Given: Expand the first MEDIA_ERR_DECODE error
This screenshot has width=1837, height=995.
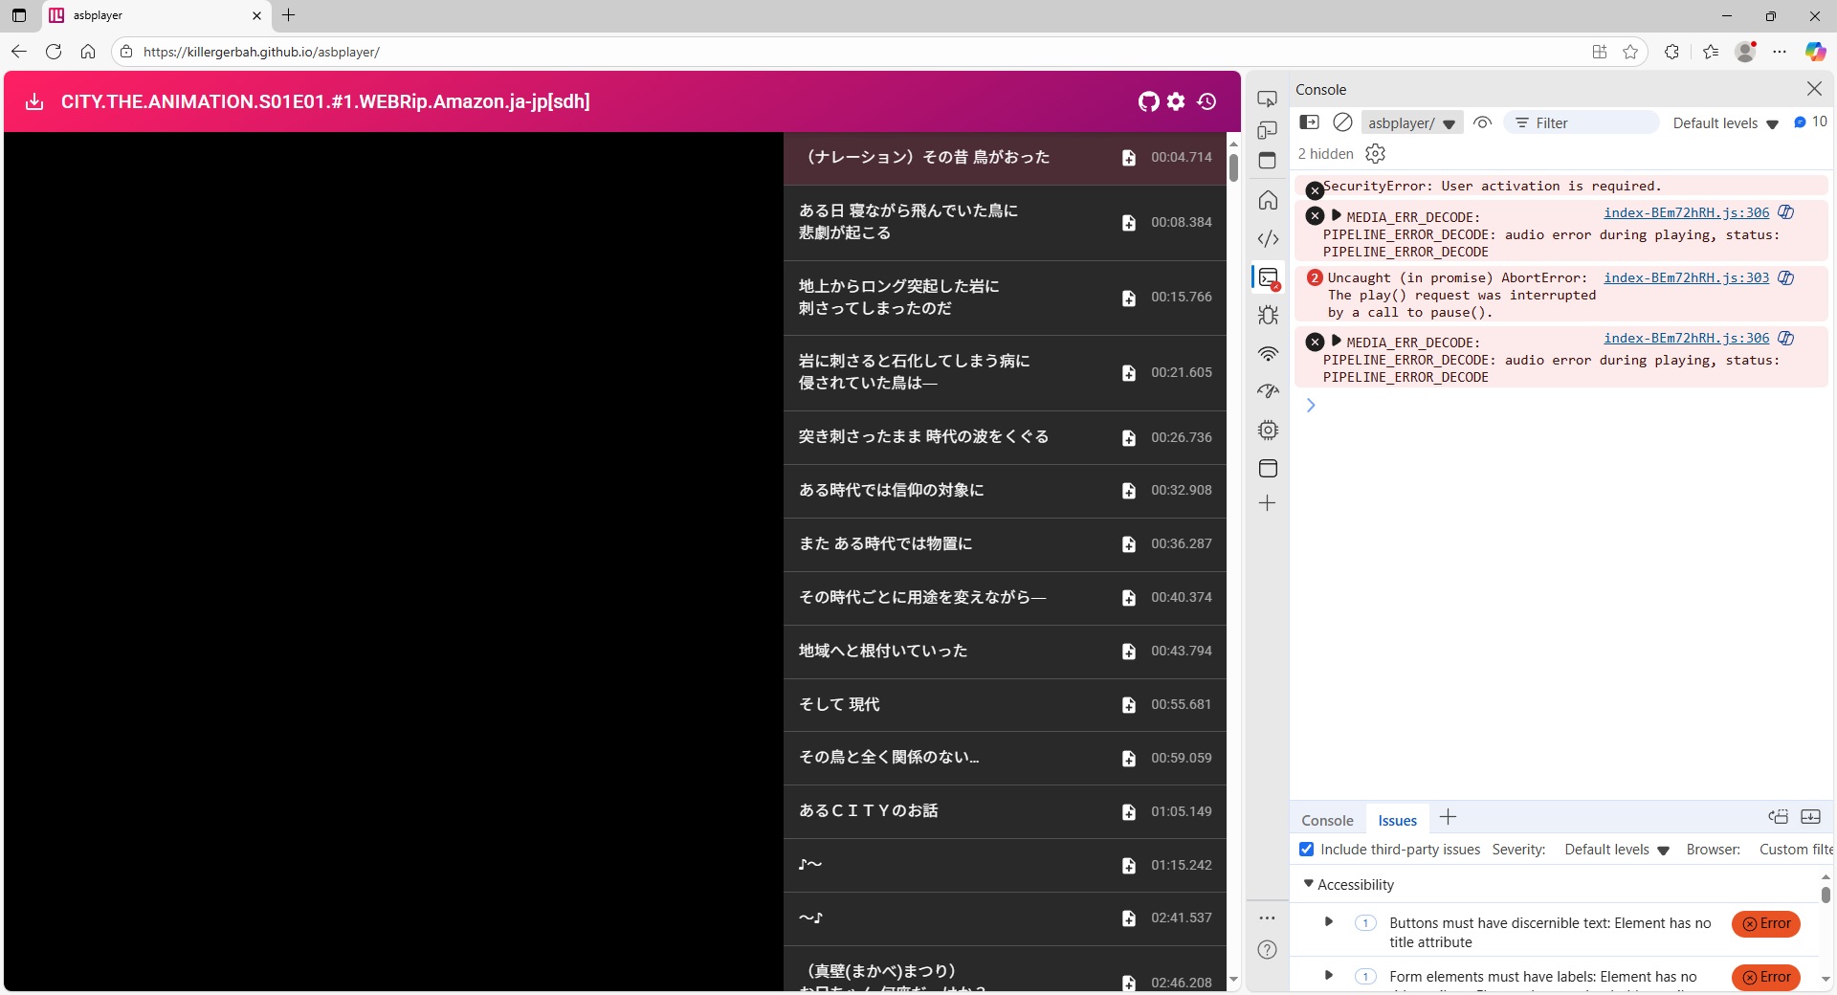Looking at the screenshot, I should point(1337,215).
